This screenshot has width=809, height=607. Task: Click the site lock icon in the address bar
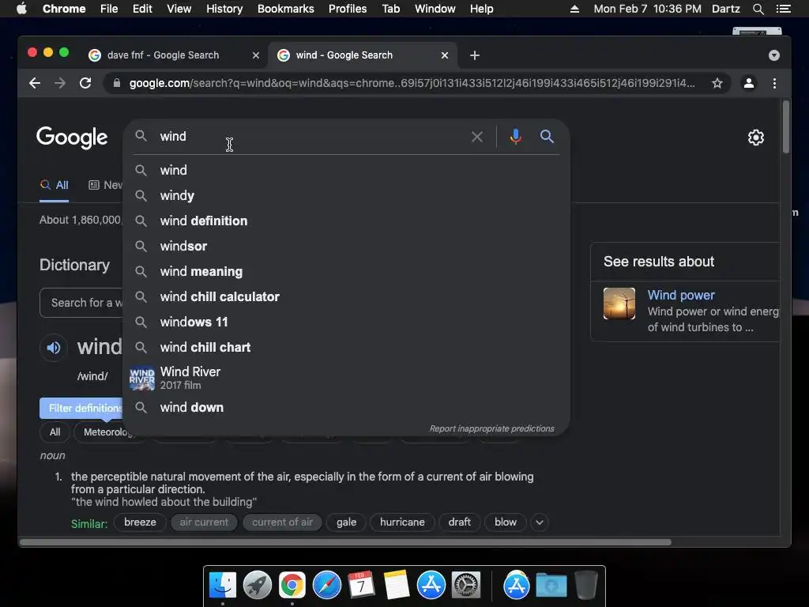[x=117, y=83]
